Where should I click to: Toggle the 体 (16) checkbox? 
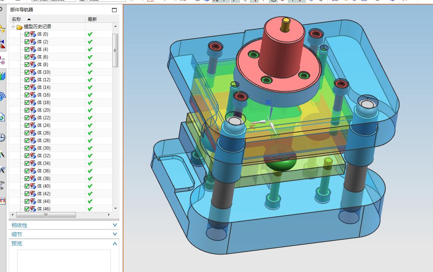point(27,95)
